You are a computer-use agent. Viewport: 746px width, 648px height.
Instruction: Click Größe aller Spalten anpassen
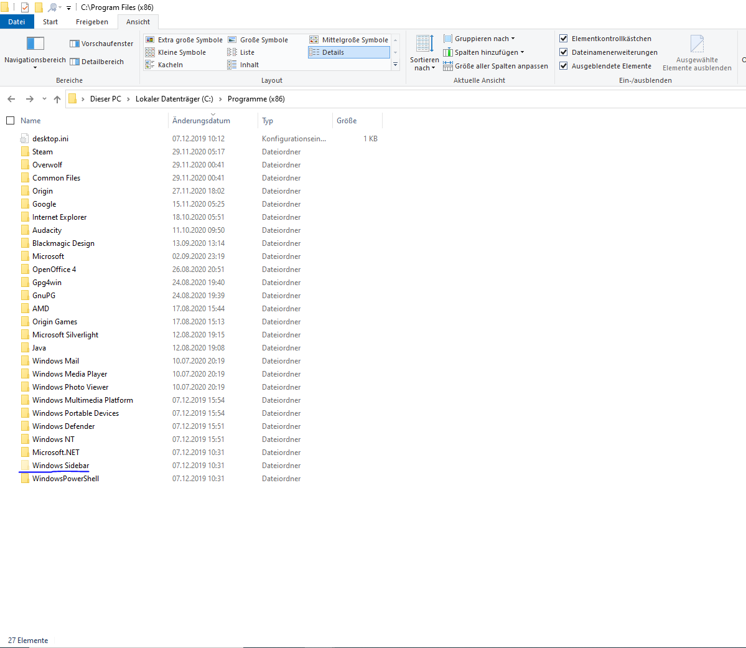pos(495,66)
